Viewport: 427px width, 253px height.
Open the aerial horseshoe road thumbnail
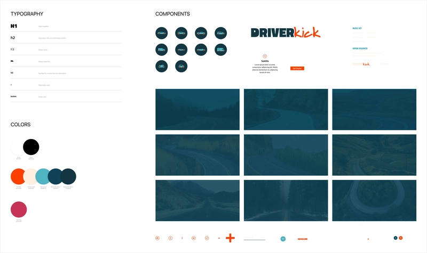374,200
